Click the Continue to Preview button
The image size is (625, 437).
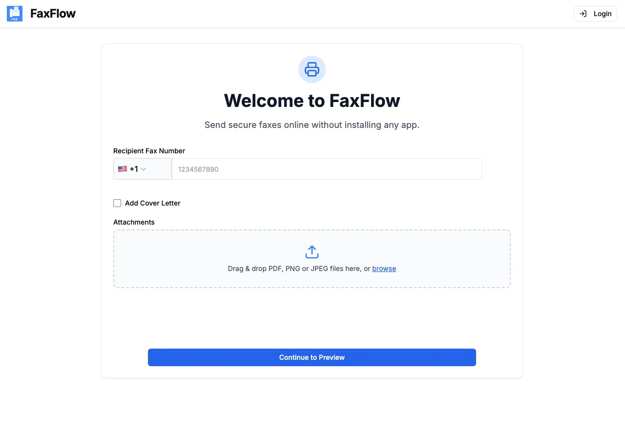312,357
